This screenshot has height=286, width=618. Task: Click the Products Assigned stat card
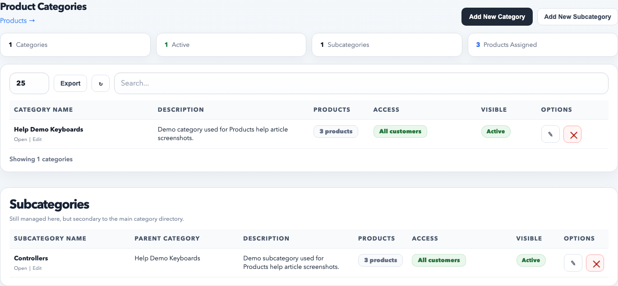coord(543,45)
